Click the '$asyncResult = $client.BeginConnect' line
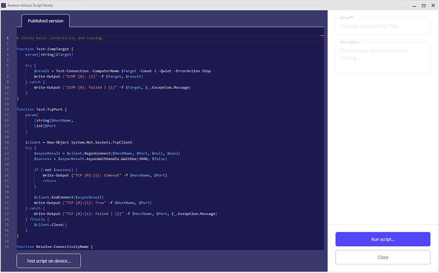The width and height of the screenshot is (439, 273). (107, 153)
